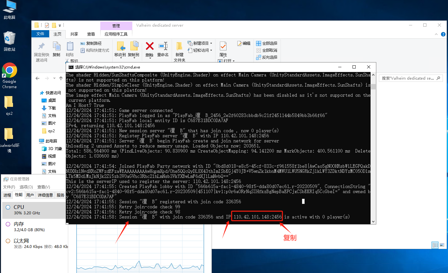The image size is (448, 273).
Task: Click the cmd window vertical scrollbar down arrow
Action: [373, 221]
